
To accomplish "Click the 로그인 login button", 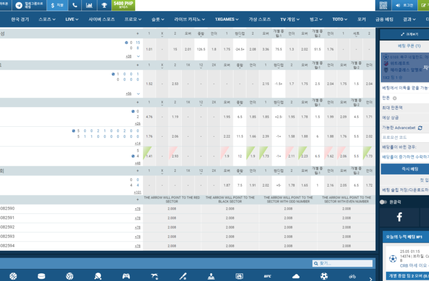I will [404, 5].
